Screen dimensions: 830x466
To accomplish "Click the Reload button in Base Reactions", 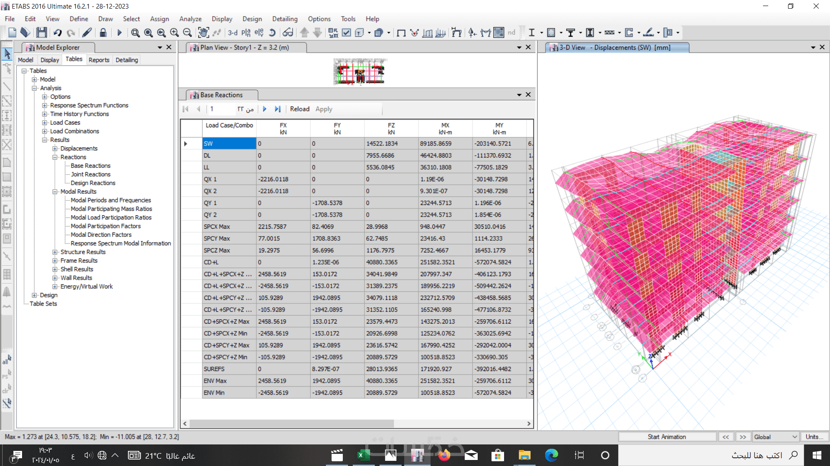I will (299, 109).
